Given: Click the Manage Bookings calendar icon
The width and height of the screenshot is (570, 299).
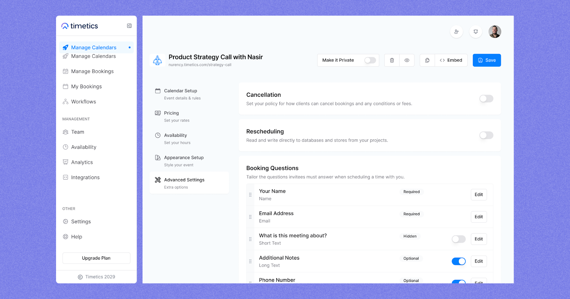Looking at the screenshot, I should (x=66, y=71).
